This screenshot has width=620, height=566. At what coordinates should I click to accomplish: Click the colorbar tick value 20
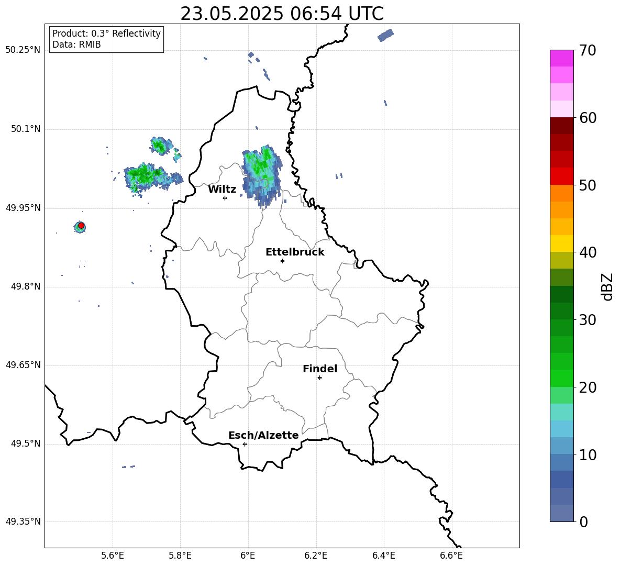(588, 387)
